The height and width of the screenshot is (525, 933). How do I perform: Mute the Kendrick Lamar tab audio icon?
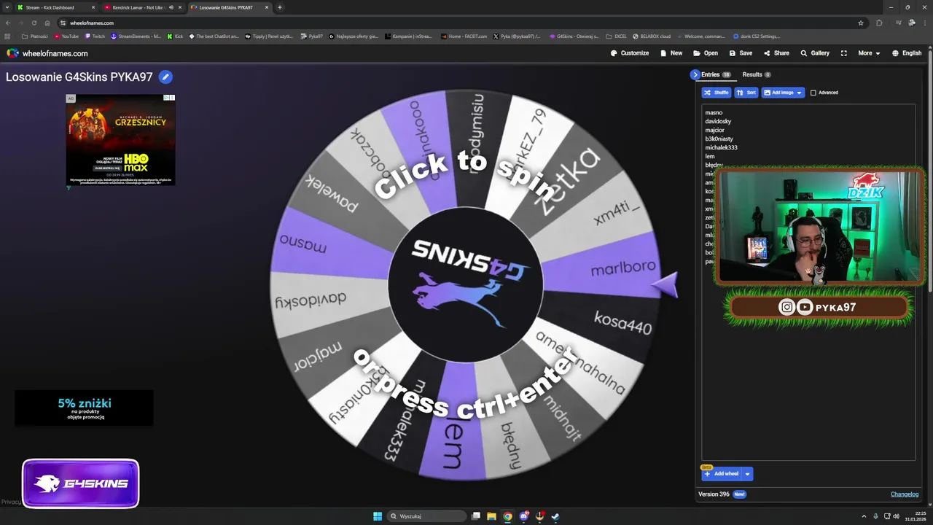[171, 7]
